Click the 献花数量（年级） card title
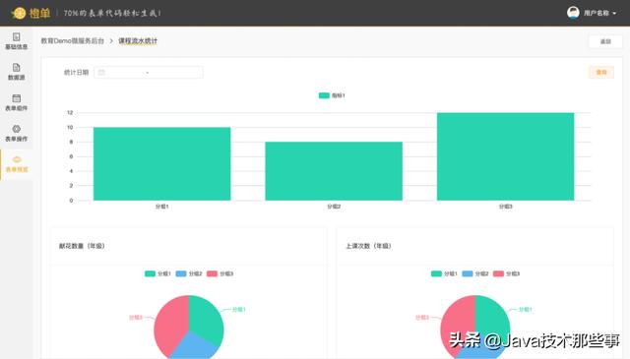This screenshot has height=359, width=630. coord(82,246)
